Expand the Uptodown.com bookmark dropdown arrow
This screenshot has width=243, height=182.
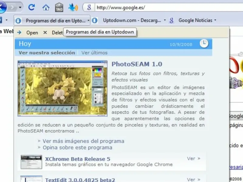[165, 20]
